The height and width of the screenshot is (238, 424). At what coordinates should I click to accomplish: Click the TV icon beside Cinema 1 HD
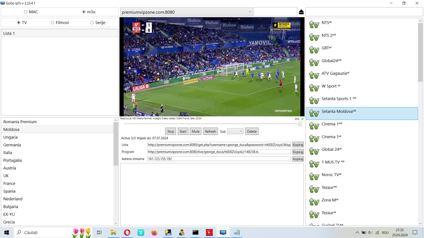(314, 126)
